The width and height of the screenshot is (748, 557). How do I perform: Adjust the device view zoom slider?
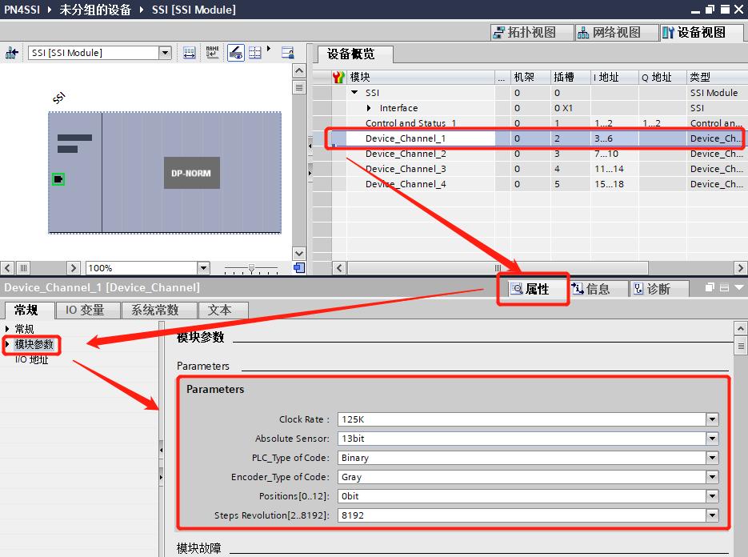[x=251, y=268]
